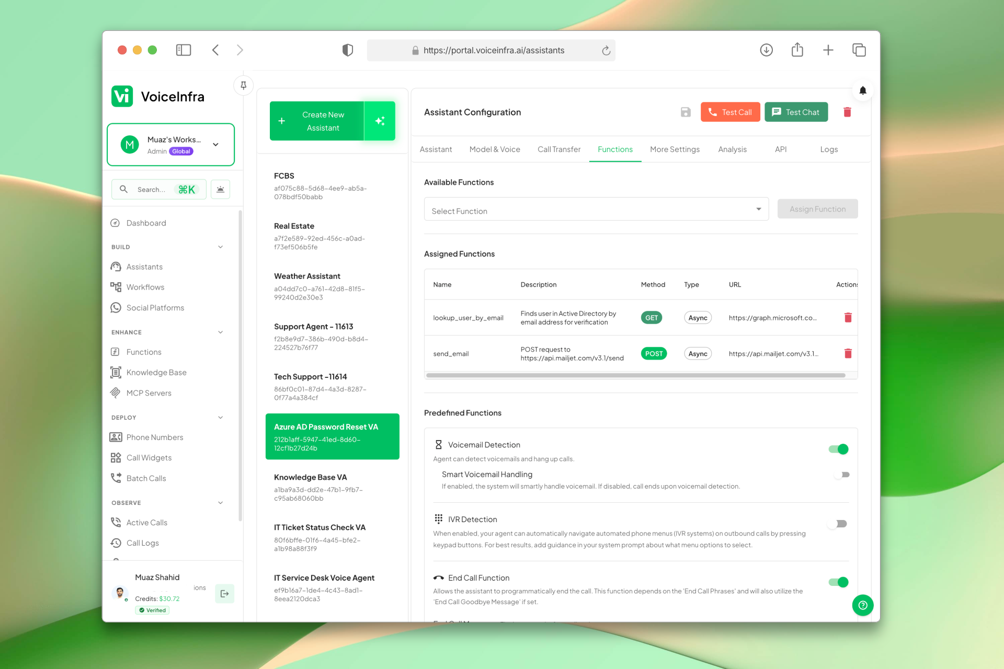The image size is (1004, 669).
Task: Open Assistants in the sidebar
Action: [x=144, y=267]
